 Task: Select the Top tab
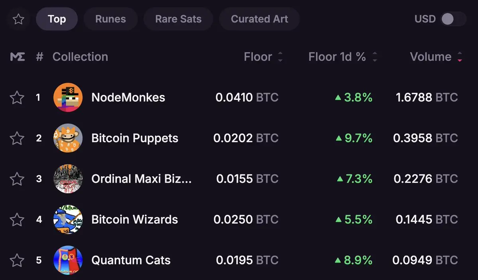click(x=57, y=19)
